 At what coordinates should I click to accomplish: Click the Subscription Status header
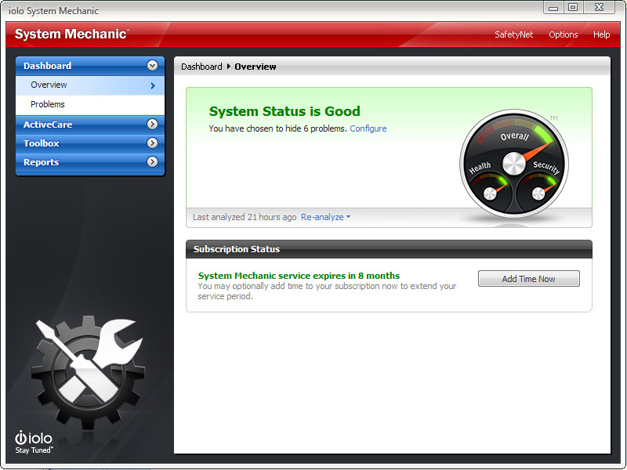coord(389,249)
